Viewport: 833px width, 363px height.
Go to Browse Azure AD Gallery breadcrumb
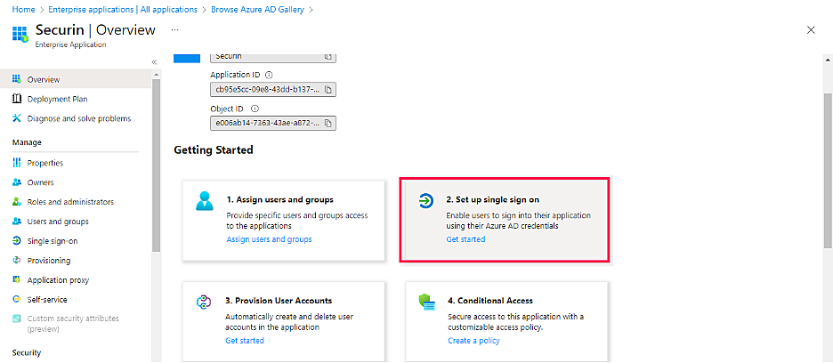pos(258,10)
